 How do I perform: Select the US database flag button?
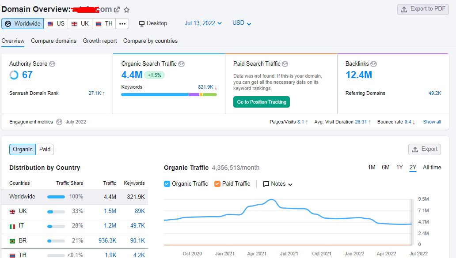tap(56, 23)
